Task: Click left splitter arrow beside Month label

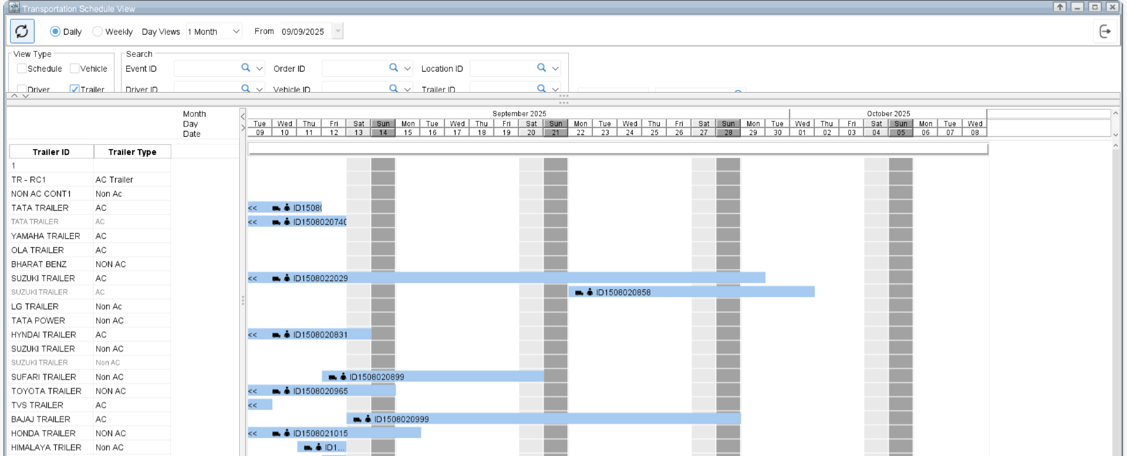Action: pyautogui.click(x=243, y=116)
